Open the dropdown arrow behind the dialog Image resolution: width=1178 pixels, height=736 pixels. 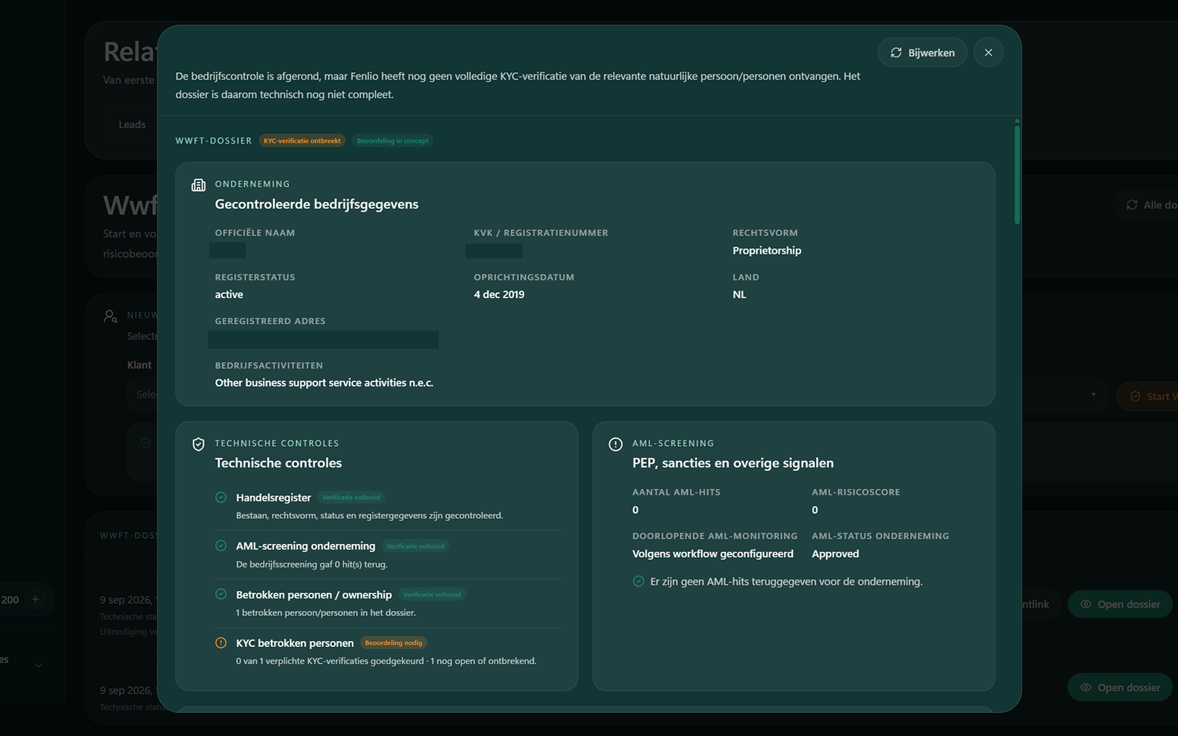tap(1093, 394)
